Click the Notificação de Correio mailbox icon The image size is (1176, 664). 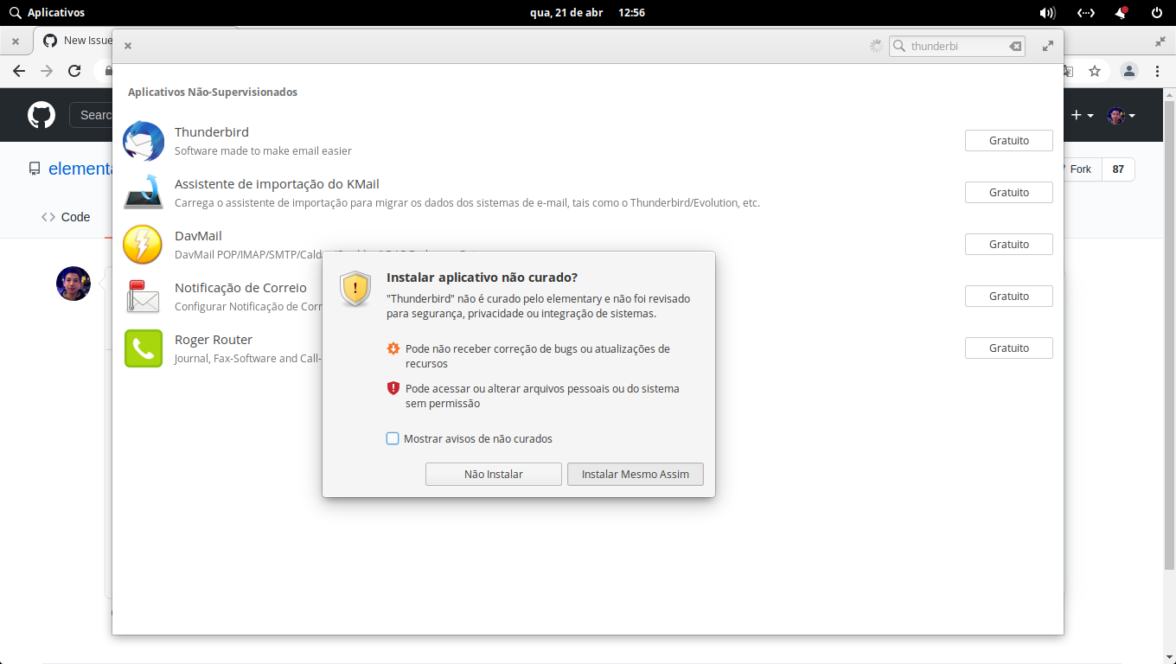click(143, 297)
